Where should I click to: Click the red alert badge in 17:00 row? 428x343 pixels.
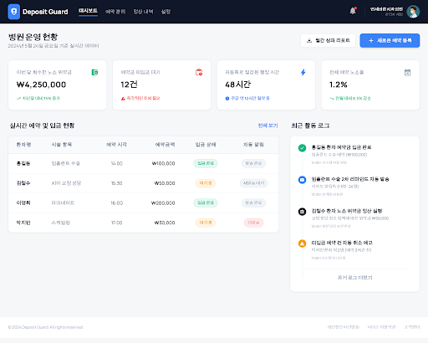[x=253, y=223]
